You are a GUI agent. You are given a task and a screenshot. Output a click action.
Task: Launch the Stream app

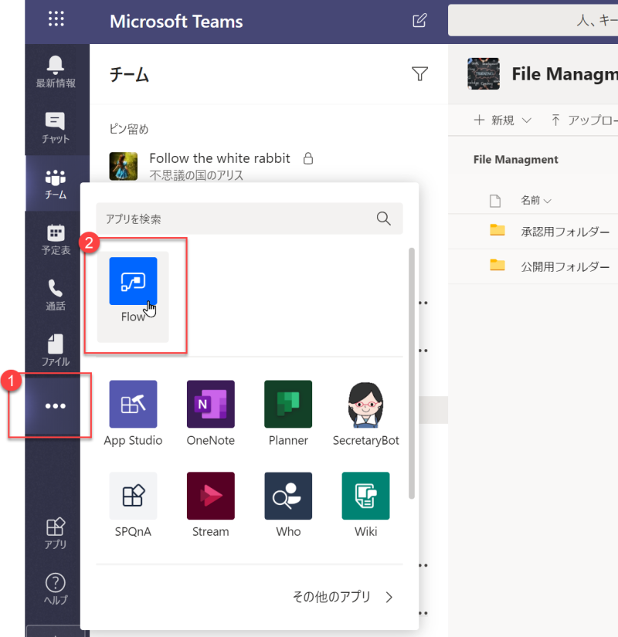[x=211, y=505]
